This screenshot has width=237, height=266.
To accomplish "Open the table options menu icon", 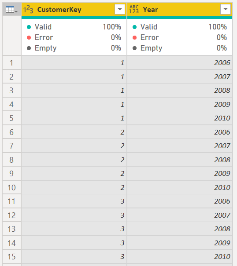I will 11,9.
